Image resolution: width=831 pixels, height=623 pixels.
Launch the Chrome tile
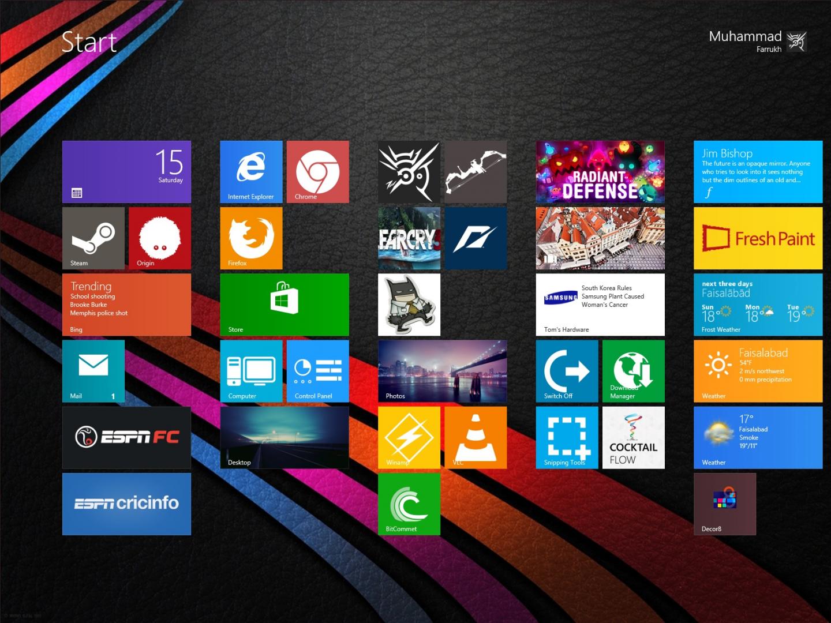317,172
